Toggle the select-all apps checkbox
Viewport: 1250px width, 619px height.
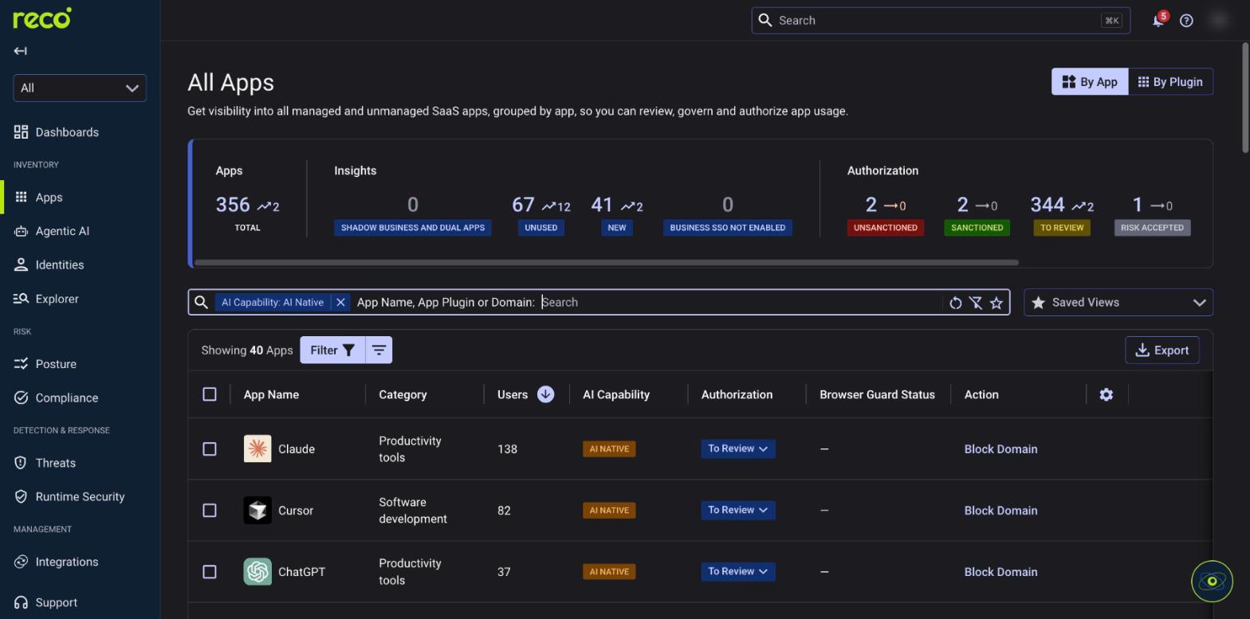[210, 394]
